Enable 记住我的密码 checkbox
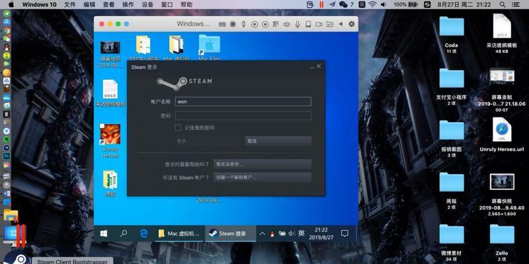The height and width of the screenshot is (264, 529). 178,127
